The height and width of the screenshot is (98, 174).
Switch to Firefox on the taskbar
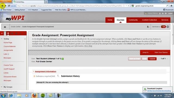click(35, 96)
